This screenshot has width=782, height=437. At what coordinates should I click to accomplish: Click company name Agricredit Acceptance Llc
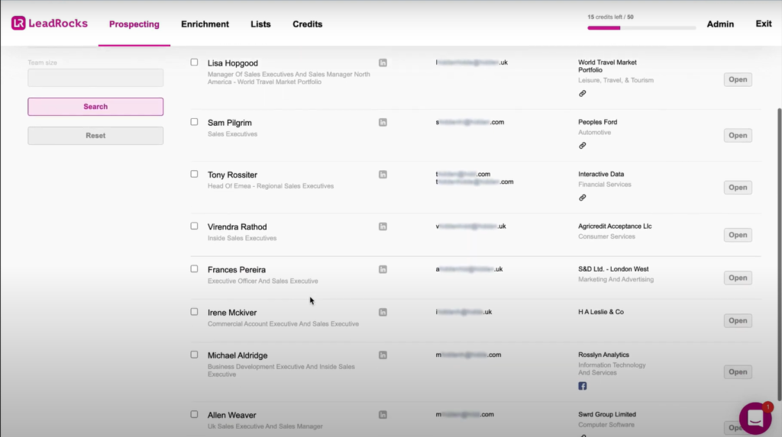click(615, 227)
